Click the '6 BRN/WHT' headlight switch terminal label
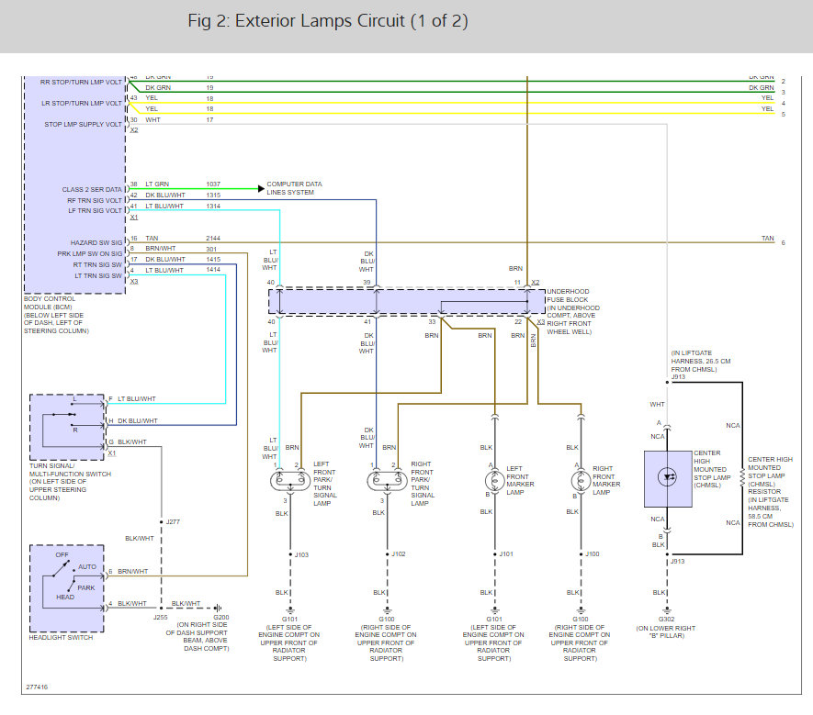813x715 pixels. pos(128,572)
